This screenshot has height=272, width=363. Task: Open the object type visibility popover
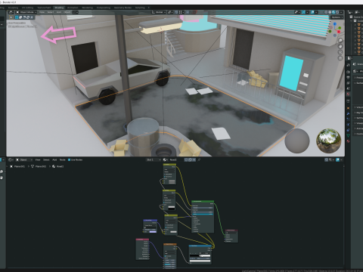coord(297,12)
